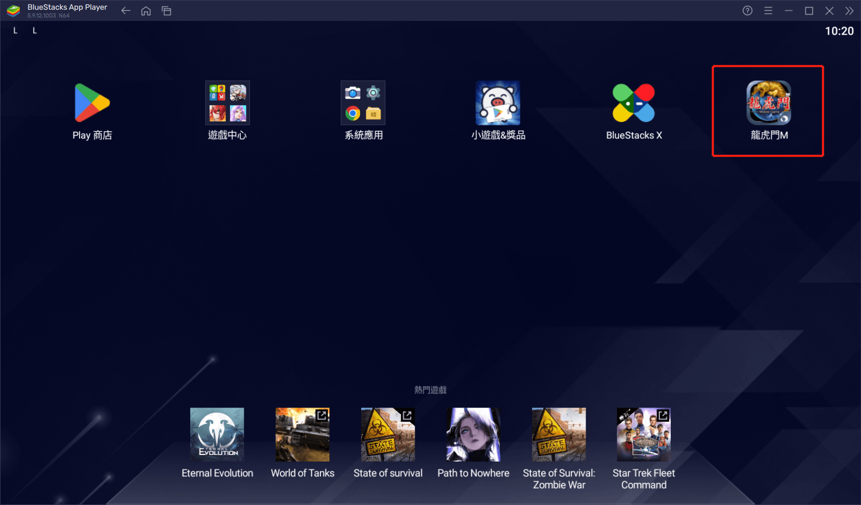The width and height of the screenshot is (861, 505).
Task: Open Eternal Evolution from popular games
Action: pos(217,435)
